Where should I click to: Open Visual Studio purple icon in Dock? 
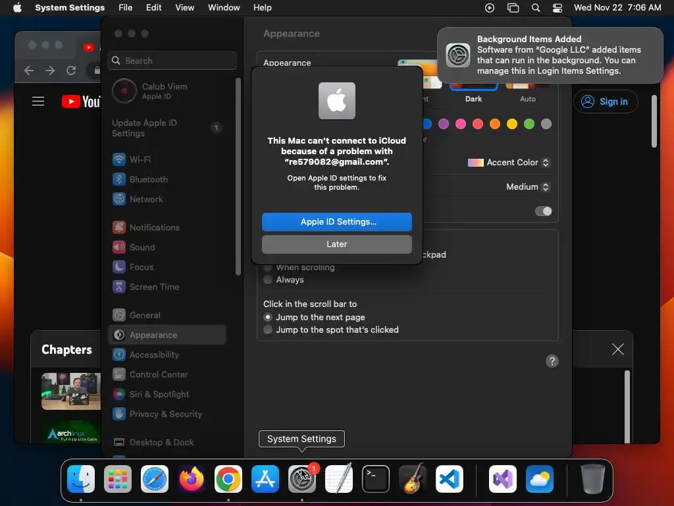tap(503, 479)
